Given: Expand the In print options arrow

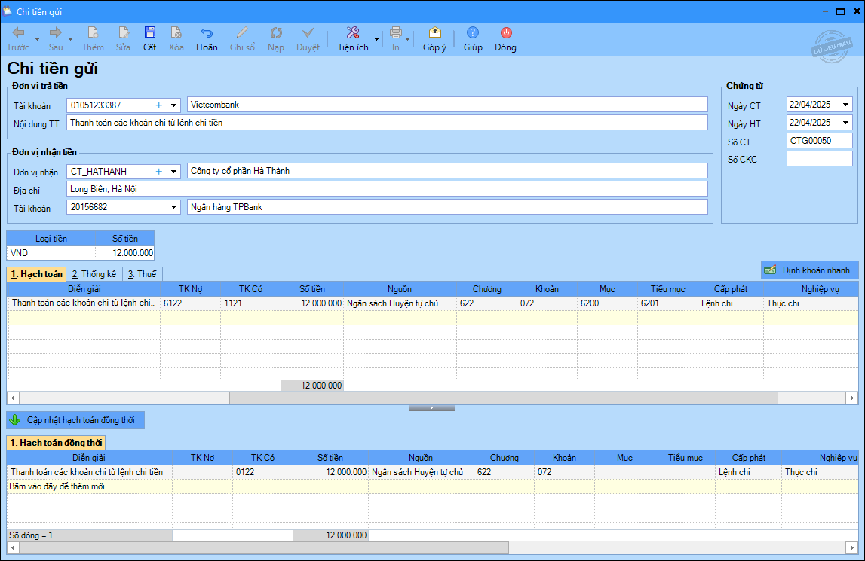Looking at the screenshot, I should click(408, 40).
